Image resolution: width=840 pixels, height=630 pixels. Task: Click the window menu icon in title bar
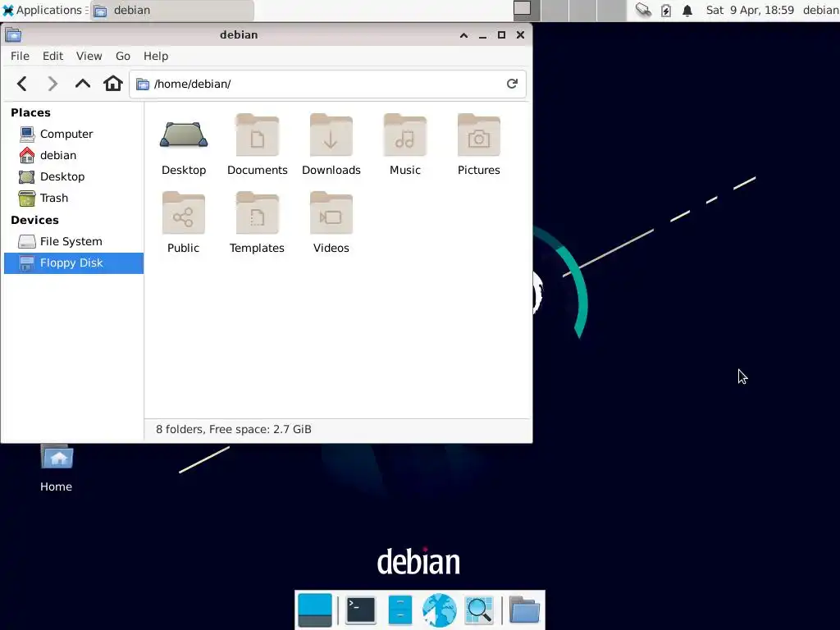[13, 35]
